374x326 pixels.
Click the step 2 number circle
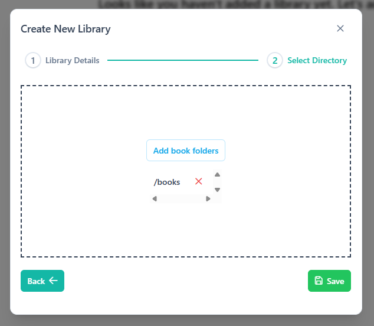point(275,60)
